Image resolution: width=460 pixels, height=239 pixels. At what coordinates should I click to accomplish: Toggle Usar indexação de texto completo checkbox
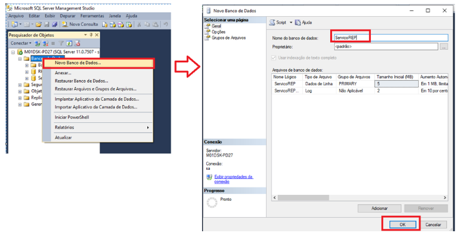point(274,57)
